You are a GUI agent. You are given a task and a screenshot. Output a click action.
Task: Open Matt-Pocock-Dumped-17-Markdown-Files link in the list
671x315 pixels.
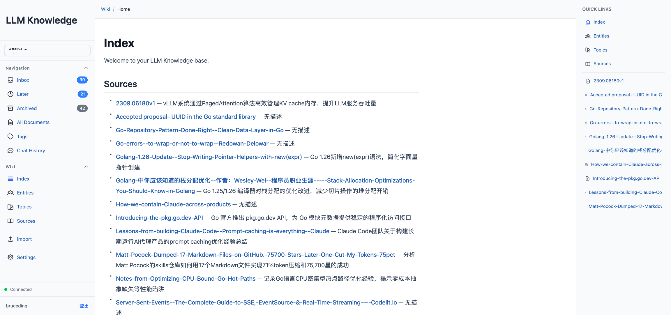[x=255, y=255]
